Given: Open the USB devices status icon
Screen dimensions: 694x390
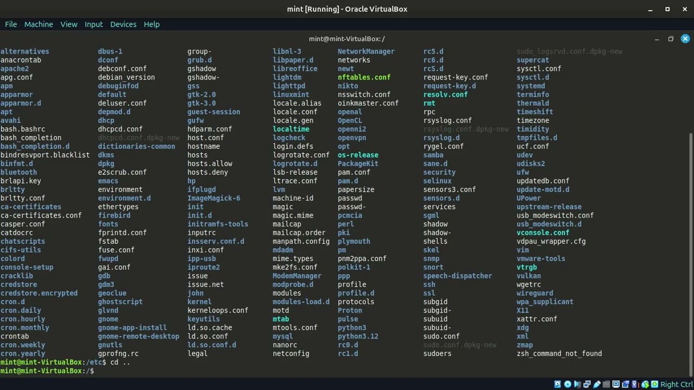Looking at the screenshot, I should pyautogui.click(x=597, y=385).
